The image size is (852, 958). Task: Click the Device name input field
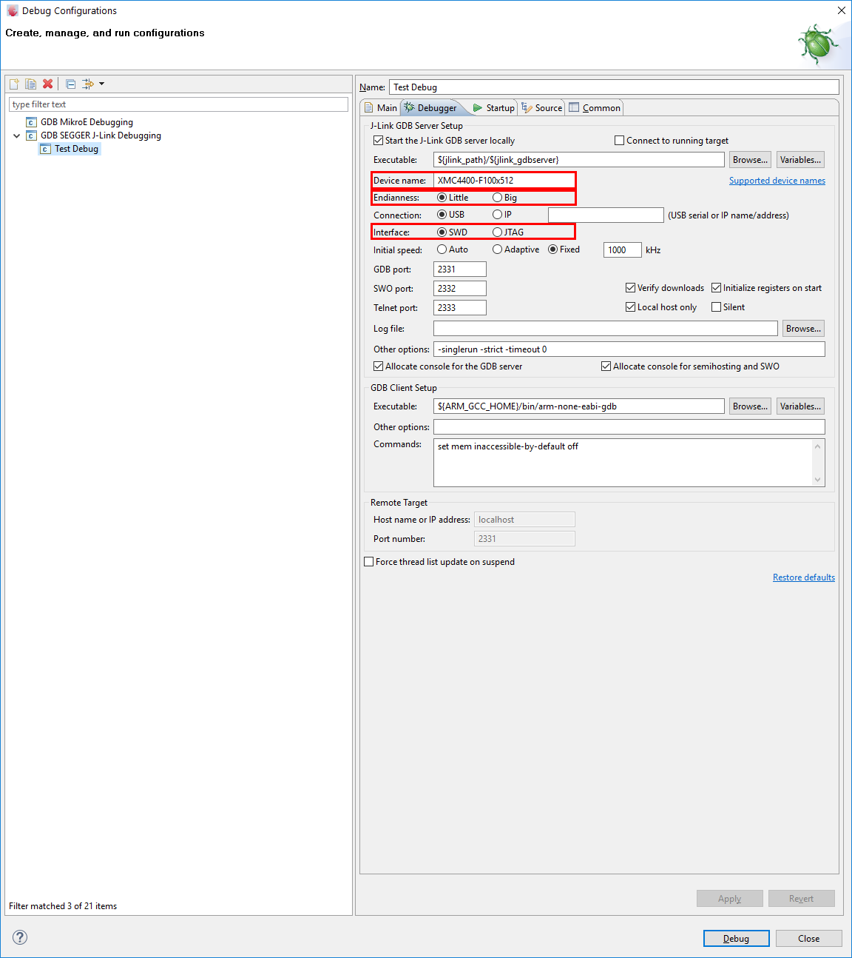(x=503, y=181)
